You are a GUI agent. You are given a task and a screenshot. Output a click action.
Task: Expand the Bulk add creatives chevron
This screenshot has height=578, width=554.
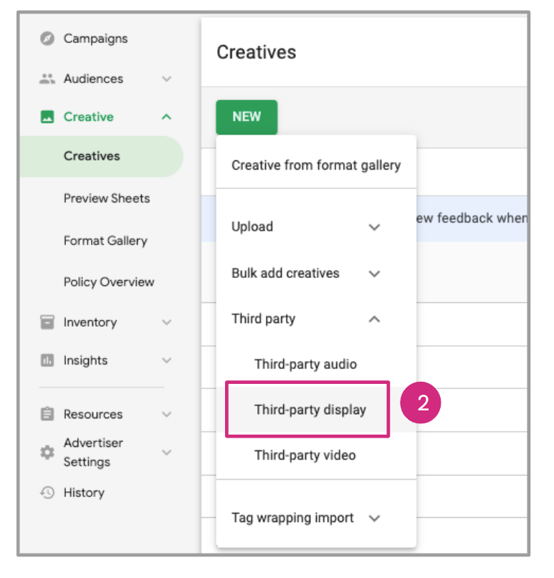coord(373,274)
